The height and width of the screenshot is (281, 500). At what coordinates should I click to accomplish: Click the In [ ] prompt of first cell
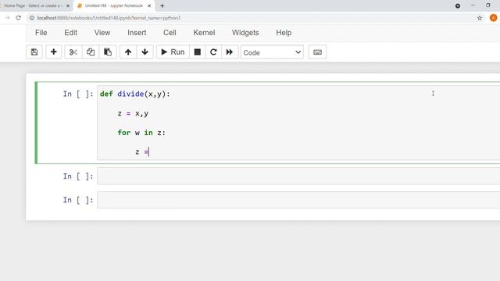(78, 94)
